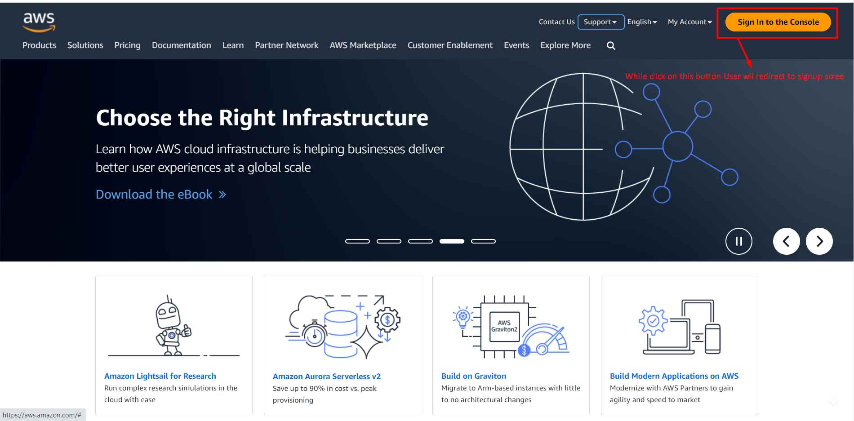Click 'Modernize with AWS Partners' description text

[x=672, y=394]
